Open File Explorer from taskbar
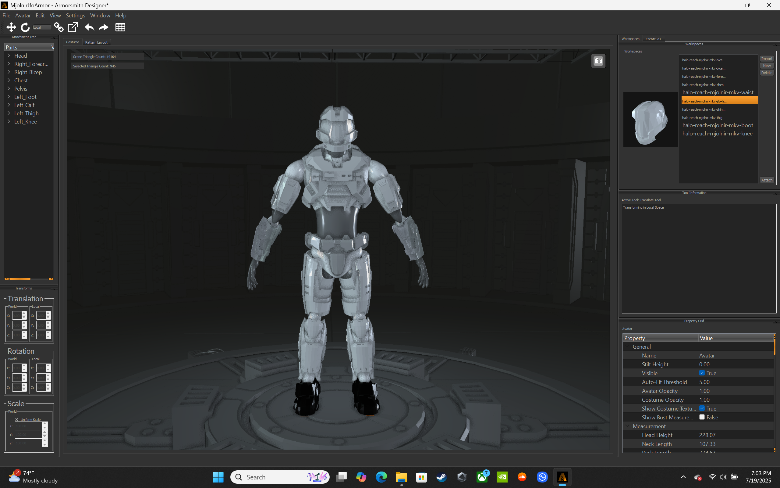 (402, 477)
